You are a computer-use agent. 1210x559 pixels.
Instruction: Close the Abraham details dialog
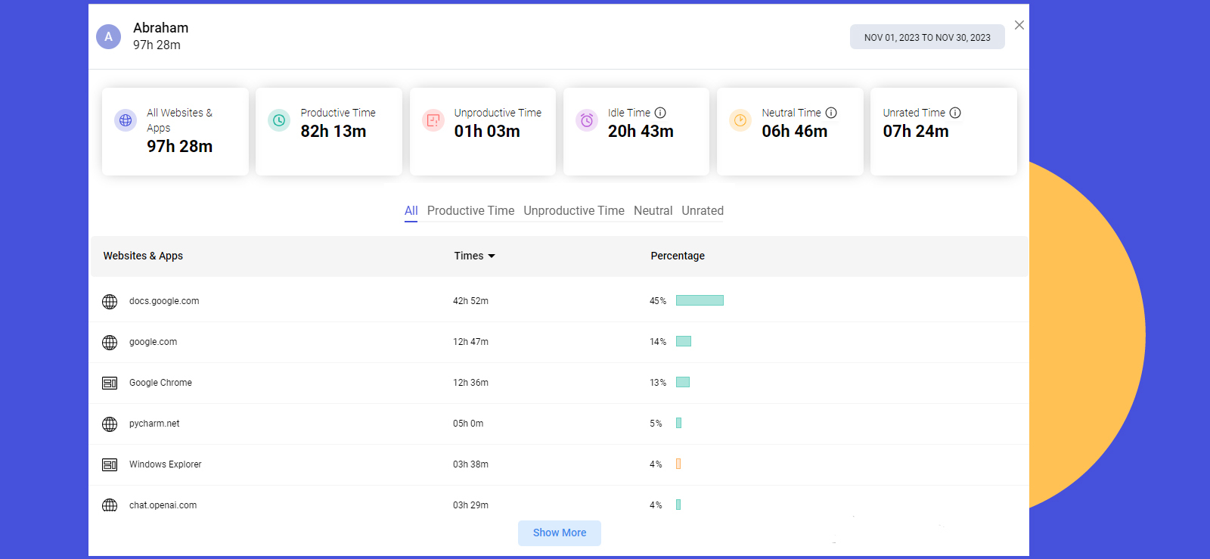1019,25
